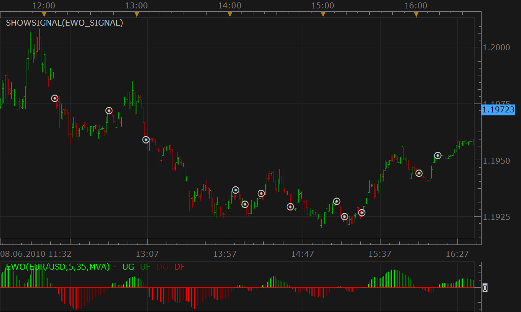Select the signal circle at the dip before 16:00
The width and height of the screenshot is (521, 312).
(419, 173)
